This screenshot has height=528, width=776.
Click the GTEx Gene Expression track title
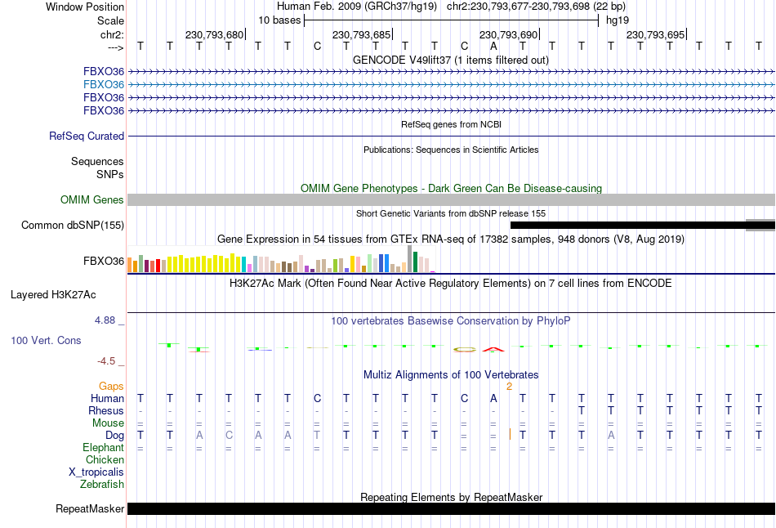coord(451,239)
